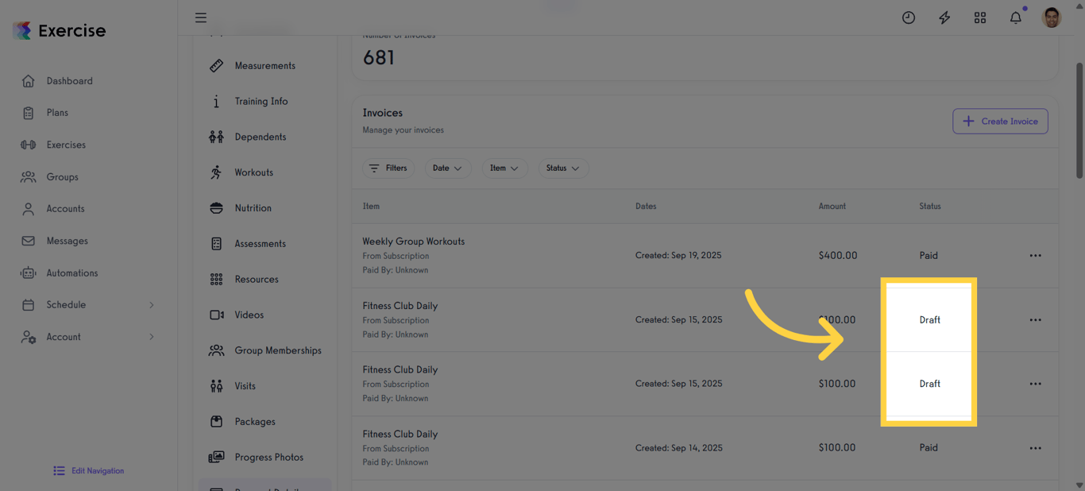The image size is (1085, 491).
Task: Open the notifications bell
Action: click(1015, 17)
